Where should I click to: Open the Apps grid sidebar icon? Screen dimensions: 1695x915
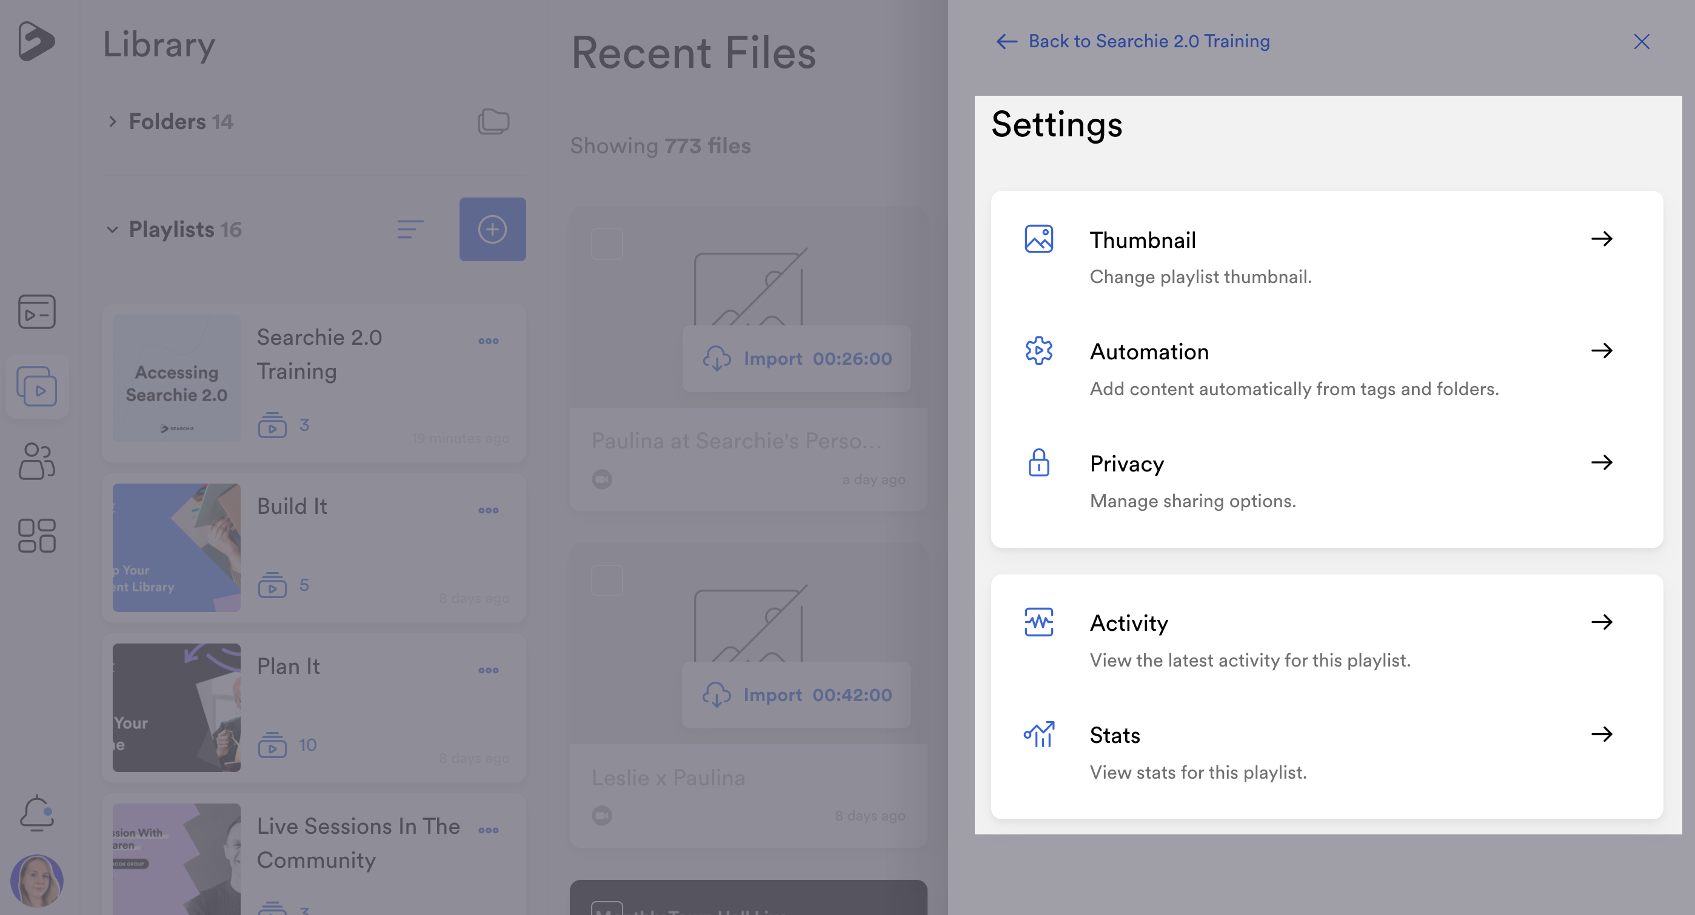click(37, 536)
